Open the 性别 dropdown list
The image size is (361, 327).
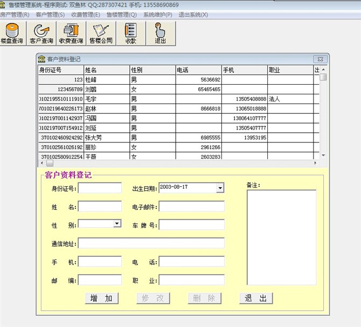coord(117,223)
